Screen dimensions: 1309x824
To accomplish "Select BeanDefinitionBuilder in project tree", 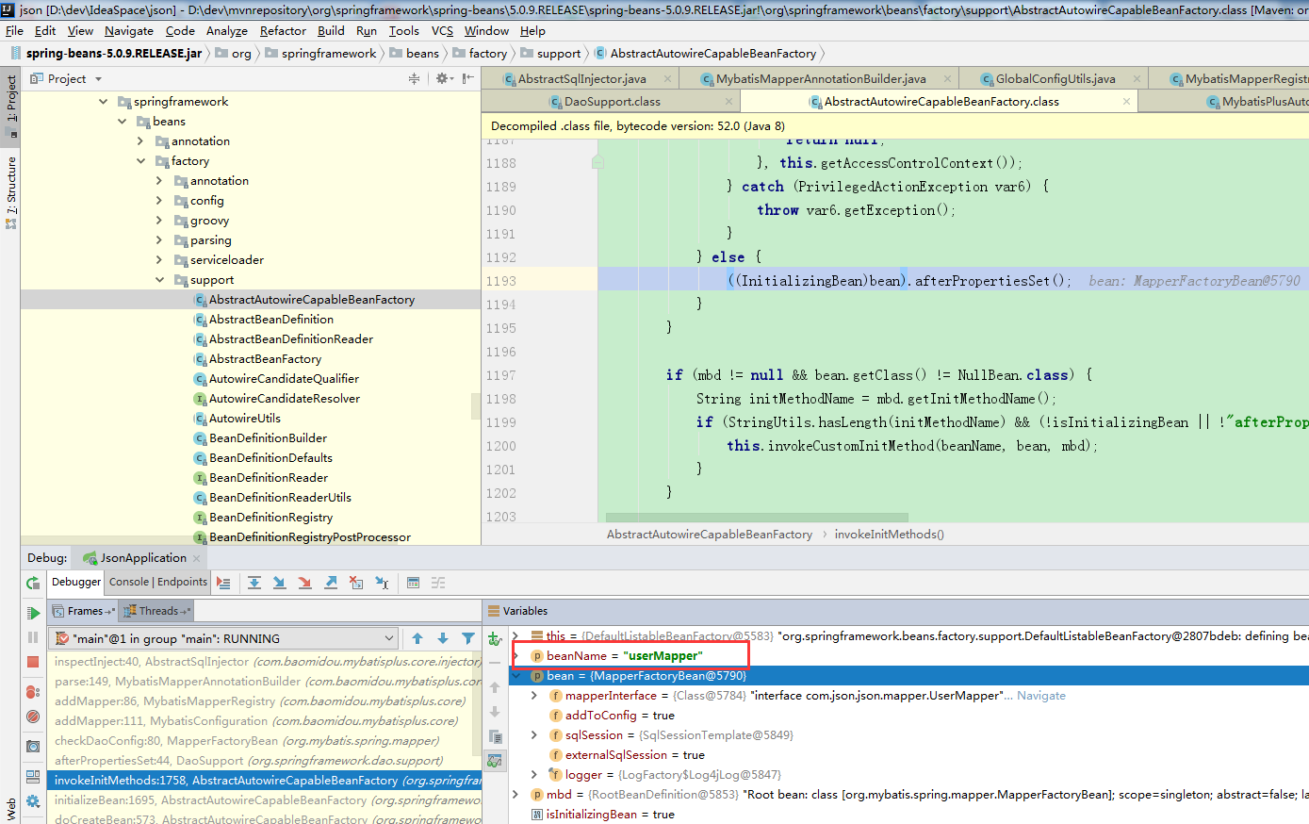I will click(268, 437).
